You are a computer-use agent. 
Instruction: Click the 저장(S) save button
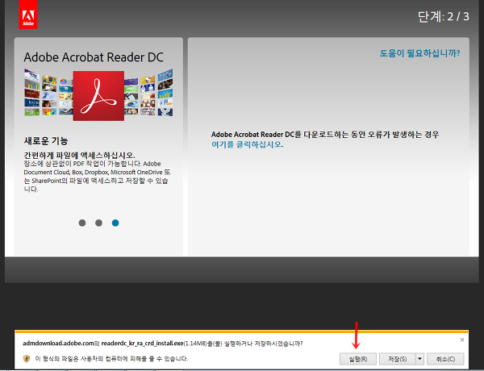pos(398,359)
